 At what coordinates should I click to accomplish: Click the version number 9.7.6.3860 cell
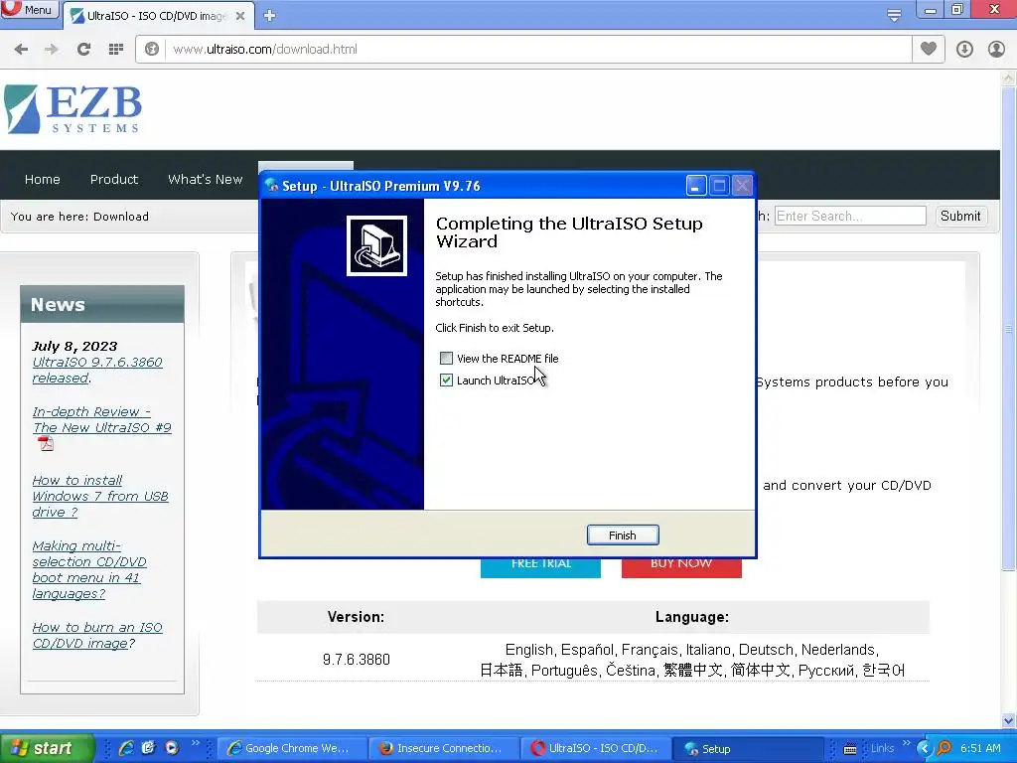[x=357, y=660]
